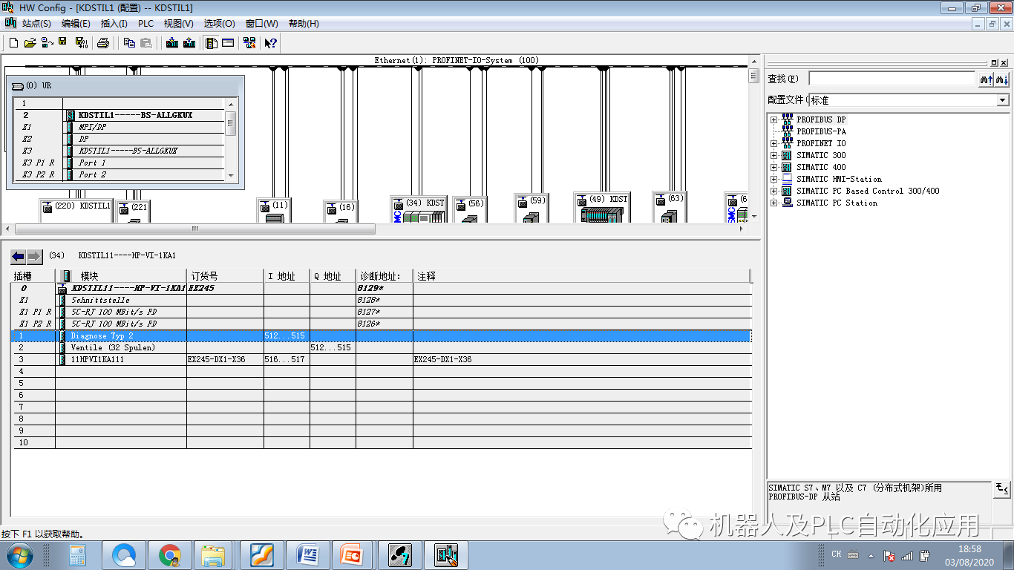Open File Explorer from the taskbar
The height and width of the screenshot is (570, 1014).
[215, 555]
